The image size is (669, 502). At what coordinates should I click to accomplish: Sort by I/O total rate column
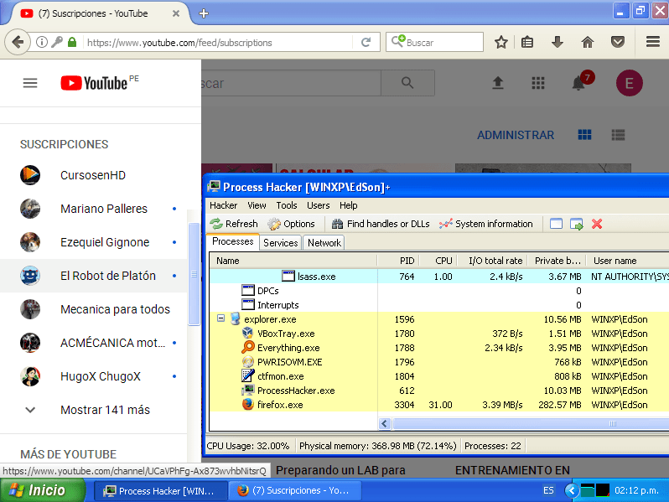point(492,261)
